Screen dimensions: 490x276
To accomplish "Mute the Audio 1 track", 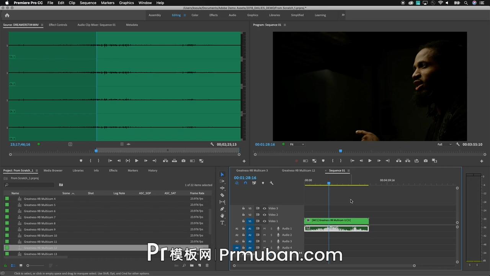I will click(264, 228).
